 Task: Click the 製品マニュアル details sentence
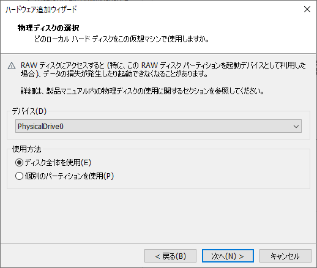tap(142, 91)
